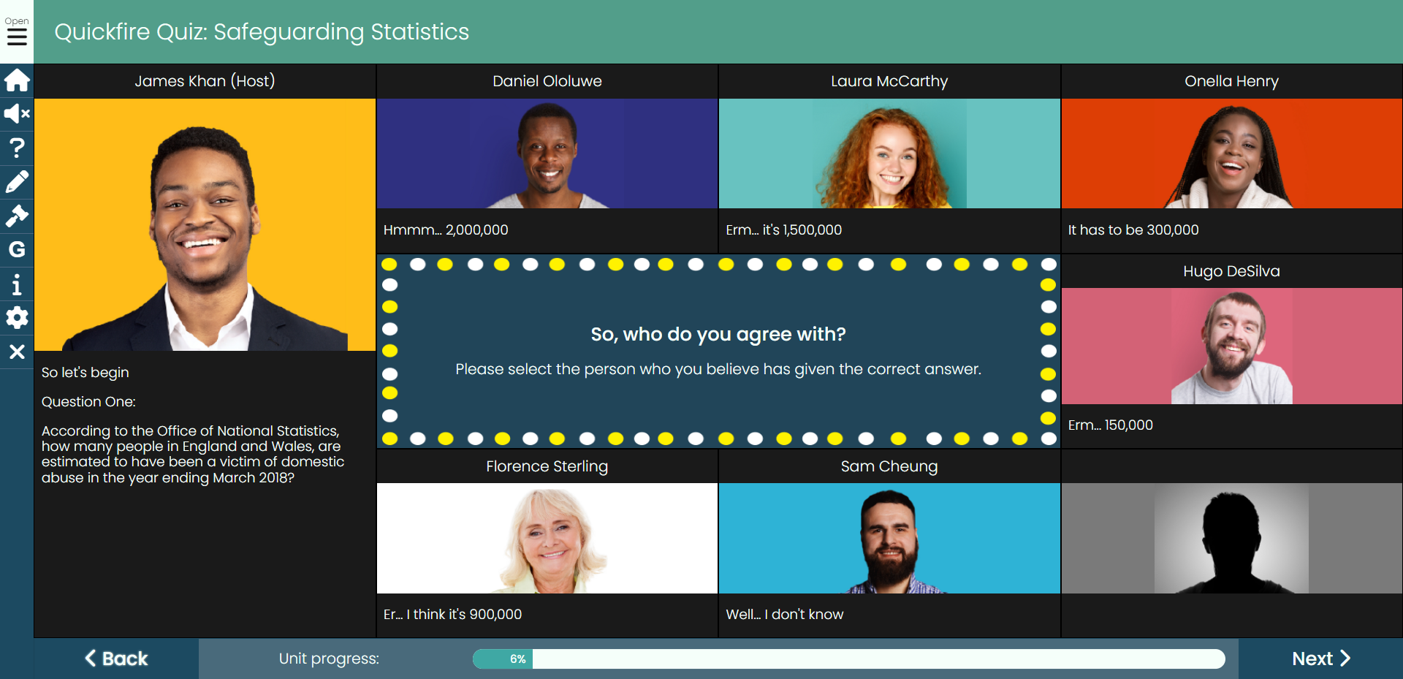
Task: Choose answer 'Erm... 150,000'
Action: tap(1111, 425)
